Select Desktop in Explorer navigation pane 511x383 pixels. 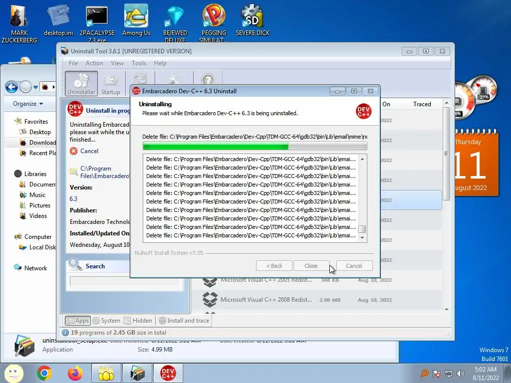pyautogui.click(x=35, y=132)
